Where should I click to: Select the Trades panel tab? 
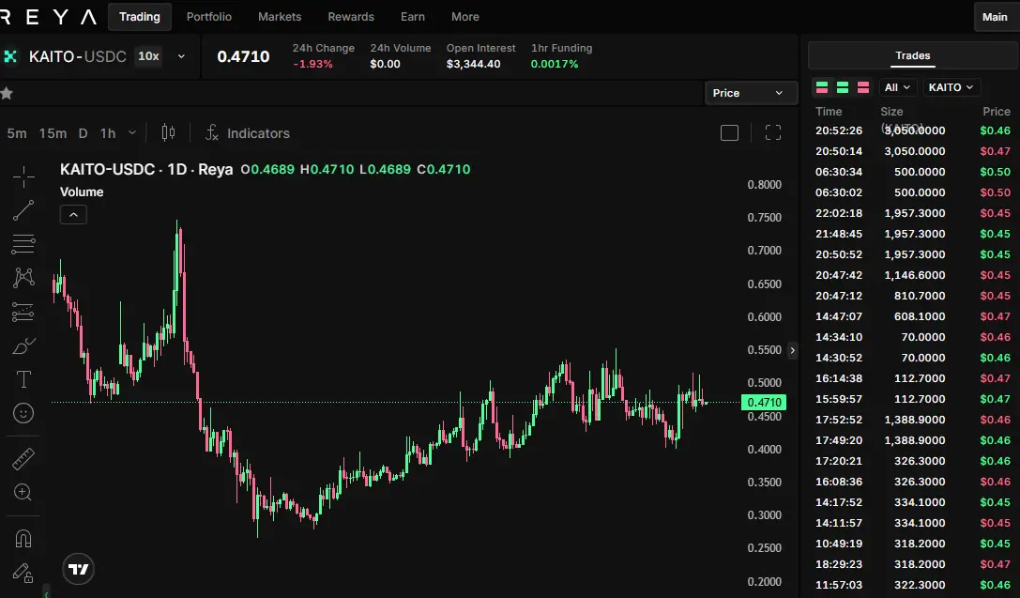point(913,56)
